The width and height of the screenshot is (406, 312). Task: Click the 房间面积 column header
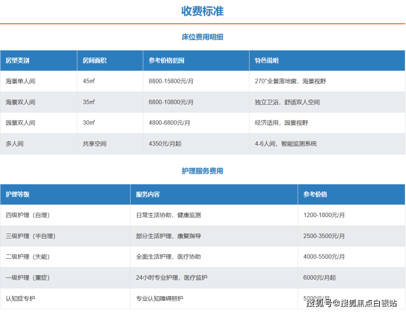pyautogui.click(x=94, y=60)
